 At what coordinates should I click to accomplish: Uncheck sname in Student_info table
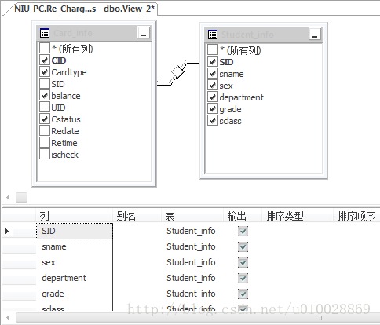point(213,74)
